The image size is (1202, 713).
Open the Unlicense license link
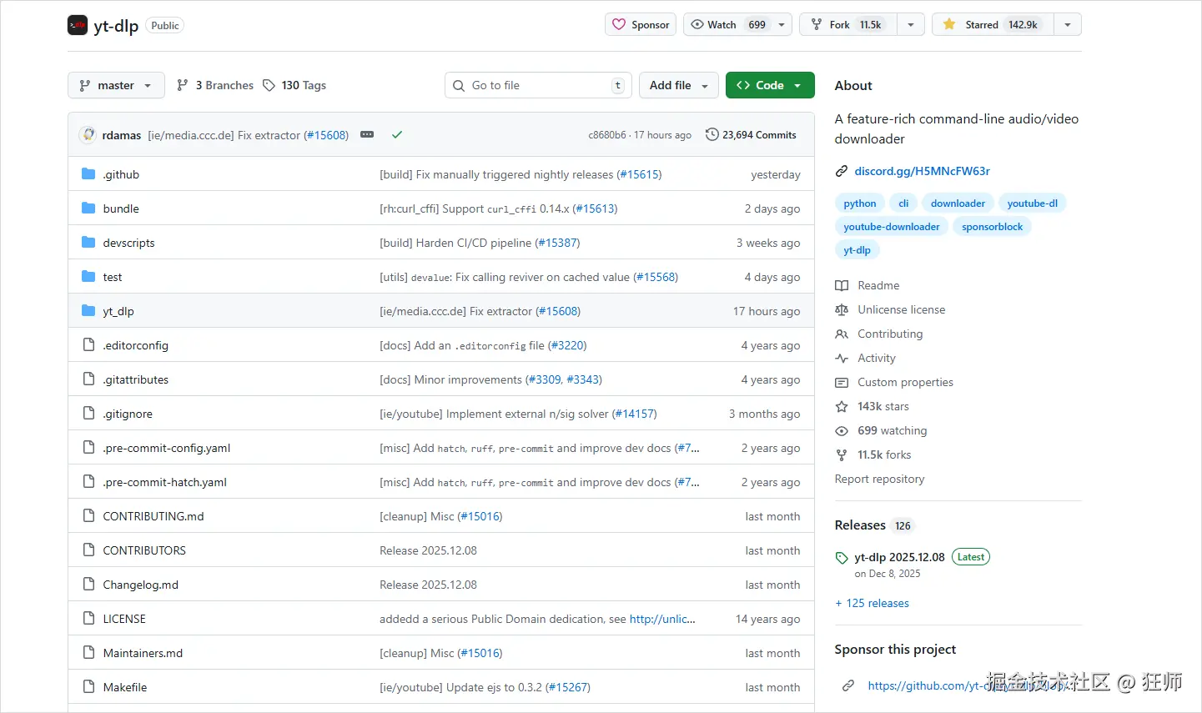(x=890, y=309)
